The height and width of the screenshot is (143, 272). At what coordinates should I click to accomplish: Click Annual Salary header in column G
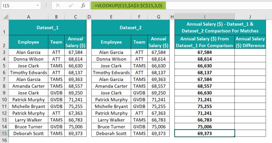click(x=159, y=42)
